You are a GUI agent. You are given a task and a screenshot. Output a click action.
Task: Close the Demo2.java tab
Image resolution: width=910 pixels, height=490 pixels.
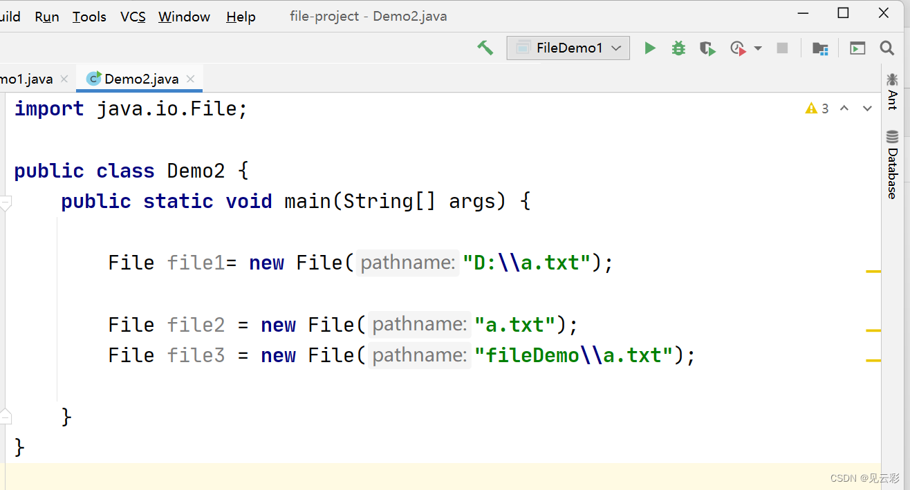coord(191,79)
